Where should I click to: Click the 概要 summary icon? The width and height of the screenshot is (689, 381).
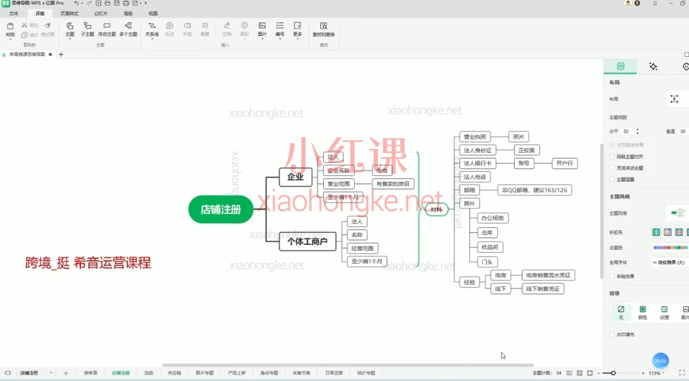click(x=205, y=26)
